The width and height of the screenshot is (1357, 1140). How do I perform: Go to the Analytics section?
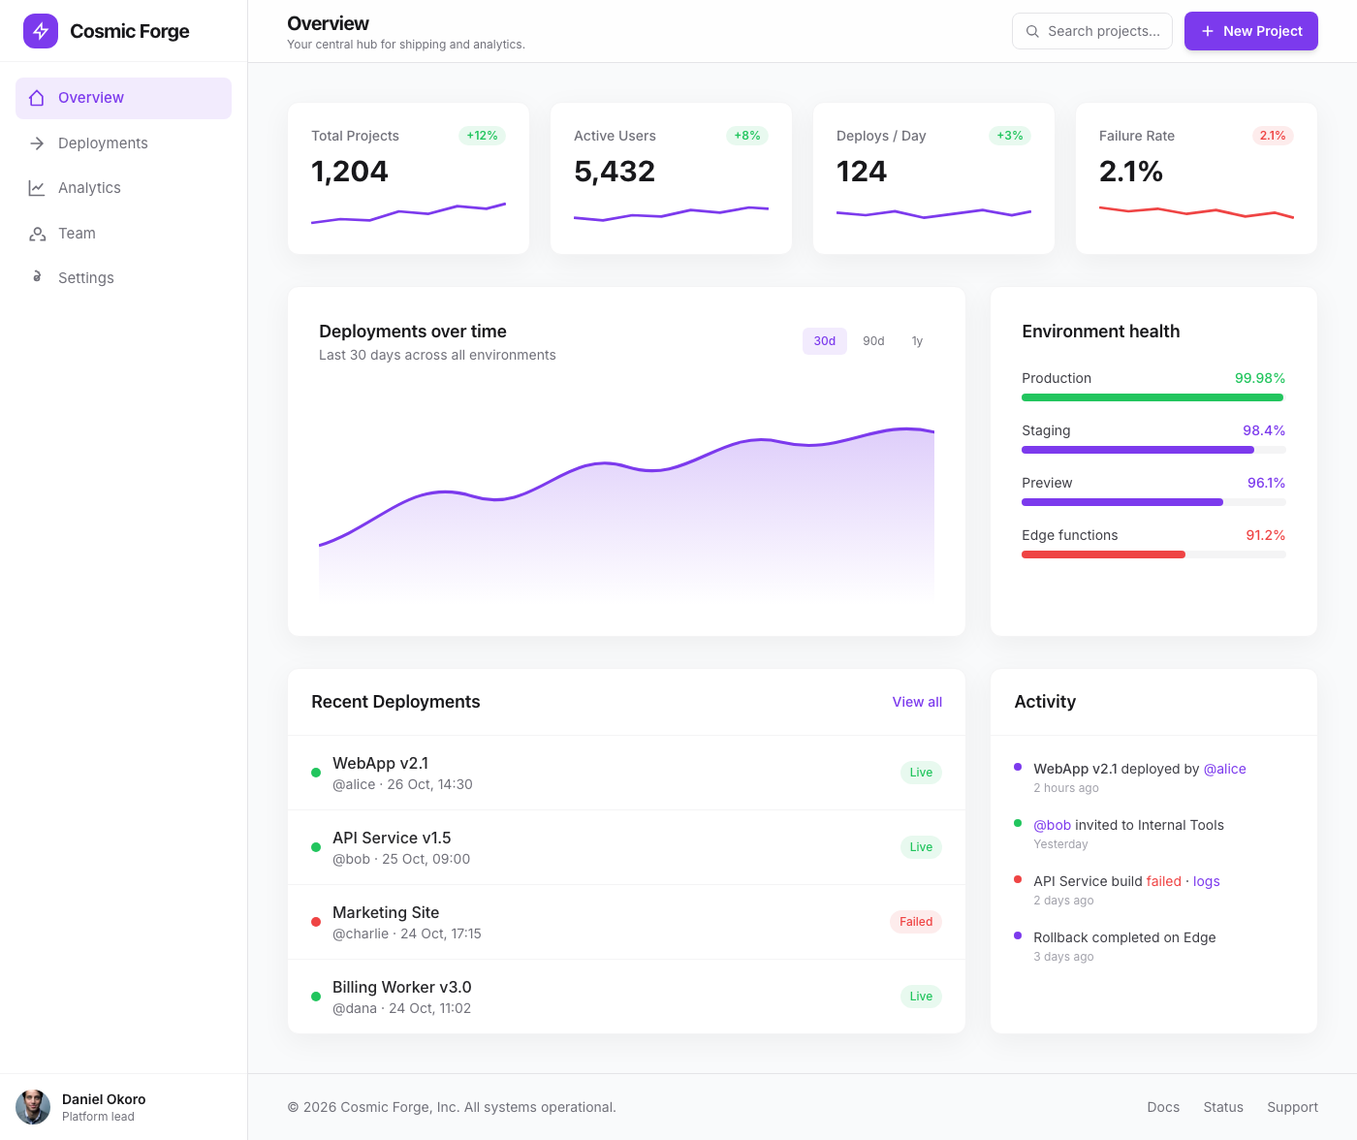[x=123, y=188]
